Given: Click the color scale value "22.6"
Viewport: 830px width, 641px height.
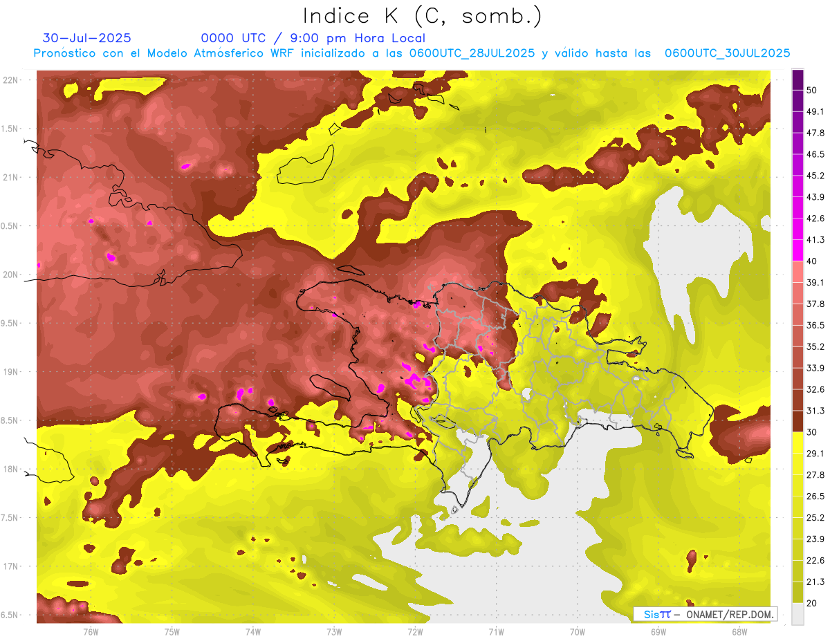Looking at the screenshot, I should point(815,561).
